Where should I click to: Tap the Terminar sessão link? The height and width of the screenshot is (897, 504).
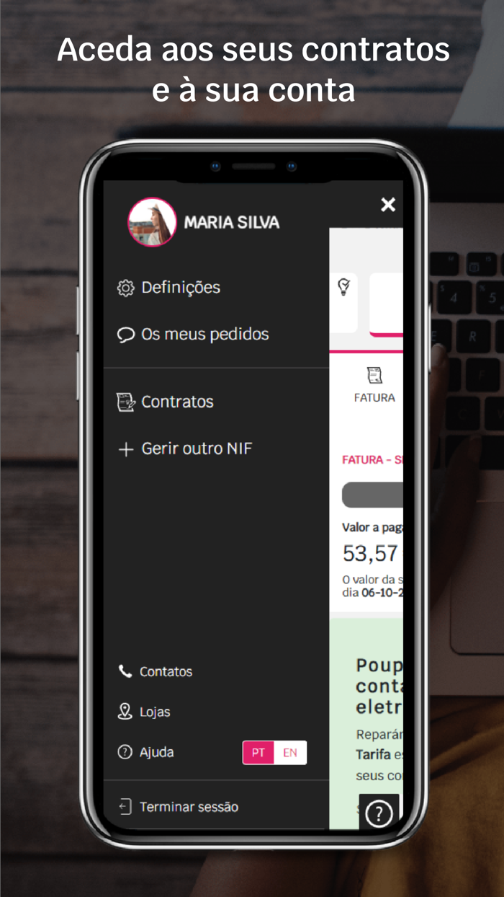click(189, 807)
